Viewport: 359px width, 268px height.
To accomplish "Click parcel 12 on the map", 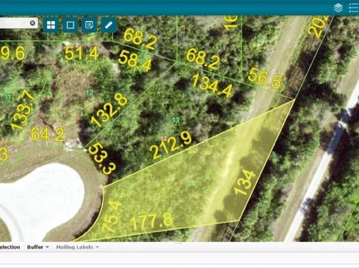I will click(89, 93).
